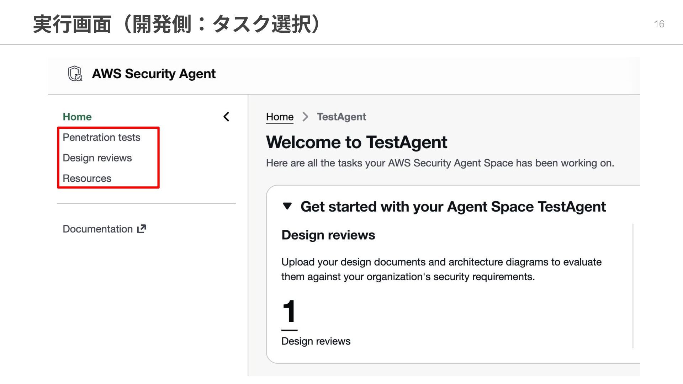683x384 pixels.
Task: Click the Get started with your Agent Space heading
Action: pos(453,207)
